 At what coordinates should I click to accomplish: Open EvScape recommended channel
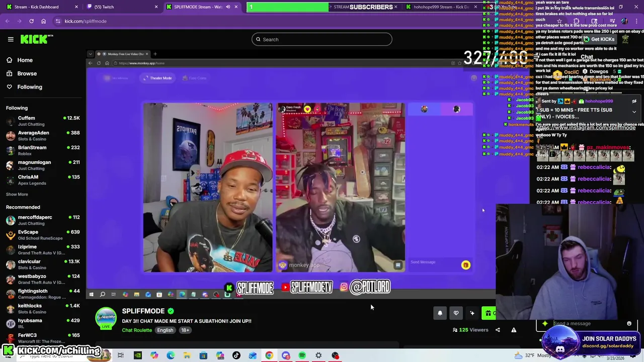(x=43, y=235)
